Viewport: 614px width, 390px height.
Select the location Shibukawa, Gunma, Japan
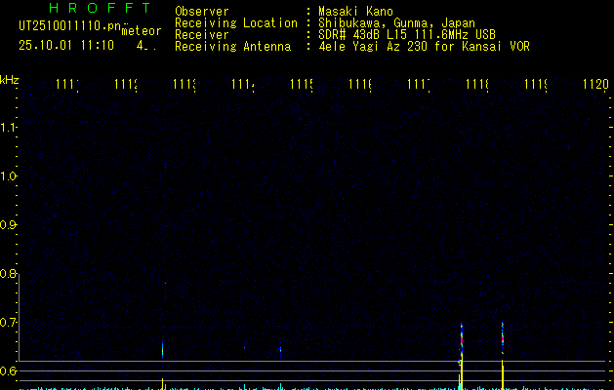click(x=396, y=23)
